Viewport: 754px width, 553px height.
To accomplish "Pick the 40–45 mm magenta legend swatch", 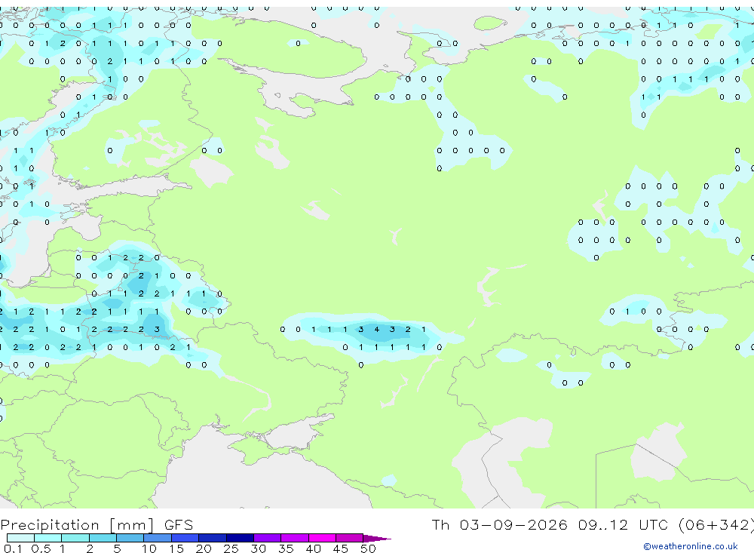I will (x=322, y=538).
